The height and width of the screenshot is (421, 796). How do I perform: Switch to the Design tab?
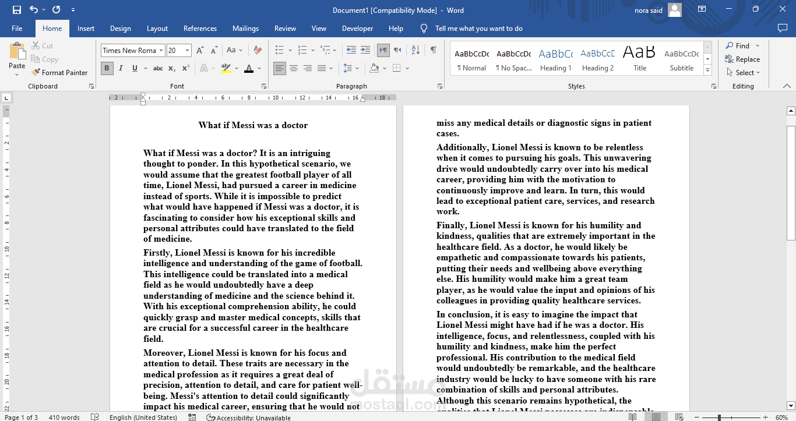tap(121, 29)
